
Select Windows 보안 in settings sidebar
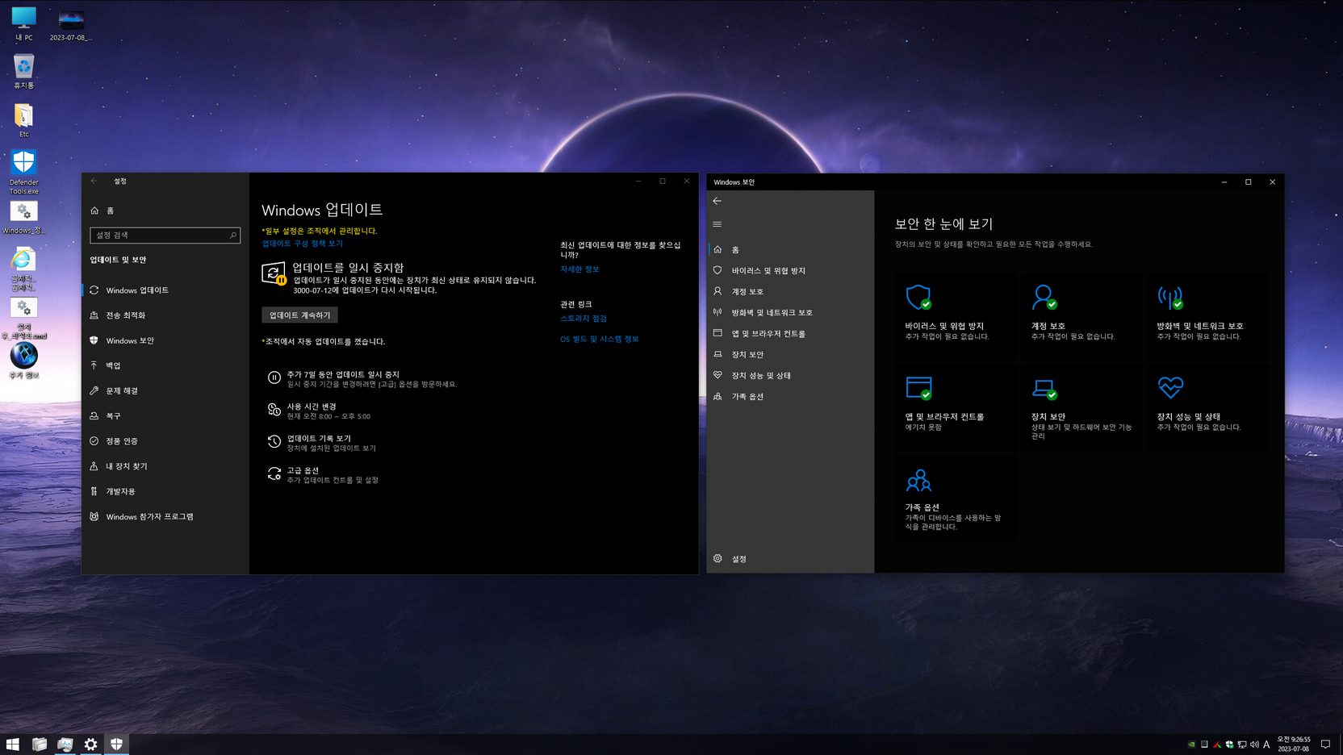point(165,340)
